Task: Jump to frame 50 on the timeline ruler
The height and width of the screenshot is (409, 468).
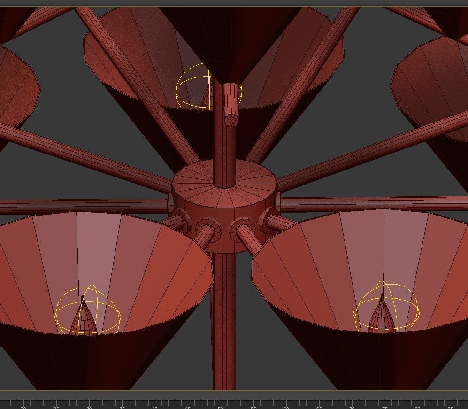Action: coord(220,407)
